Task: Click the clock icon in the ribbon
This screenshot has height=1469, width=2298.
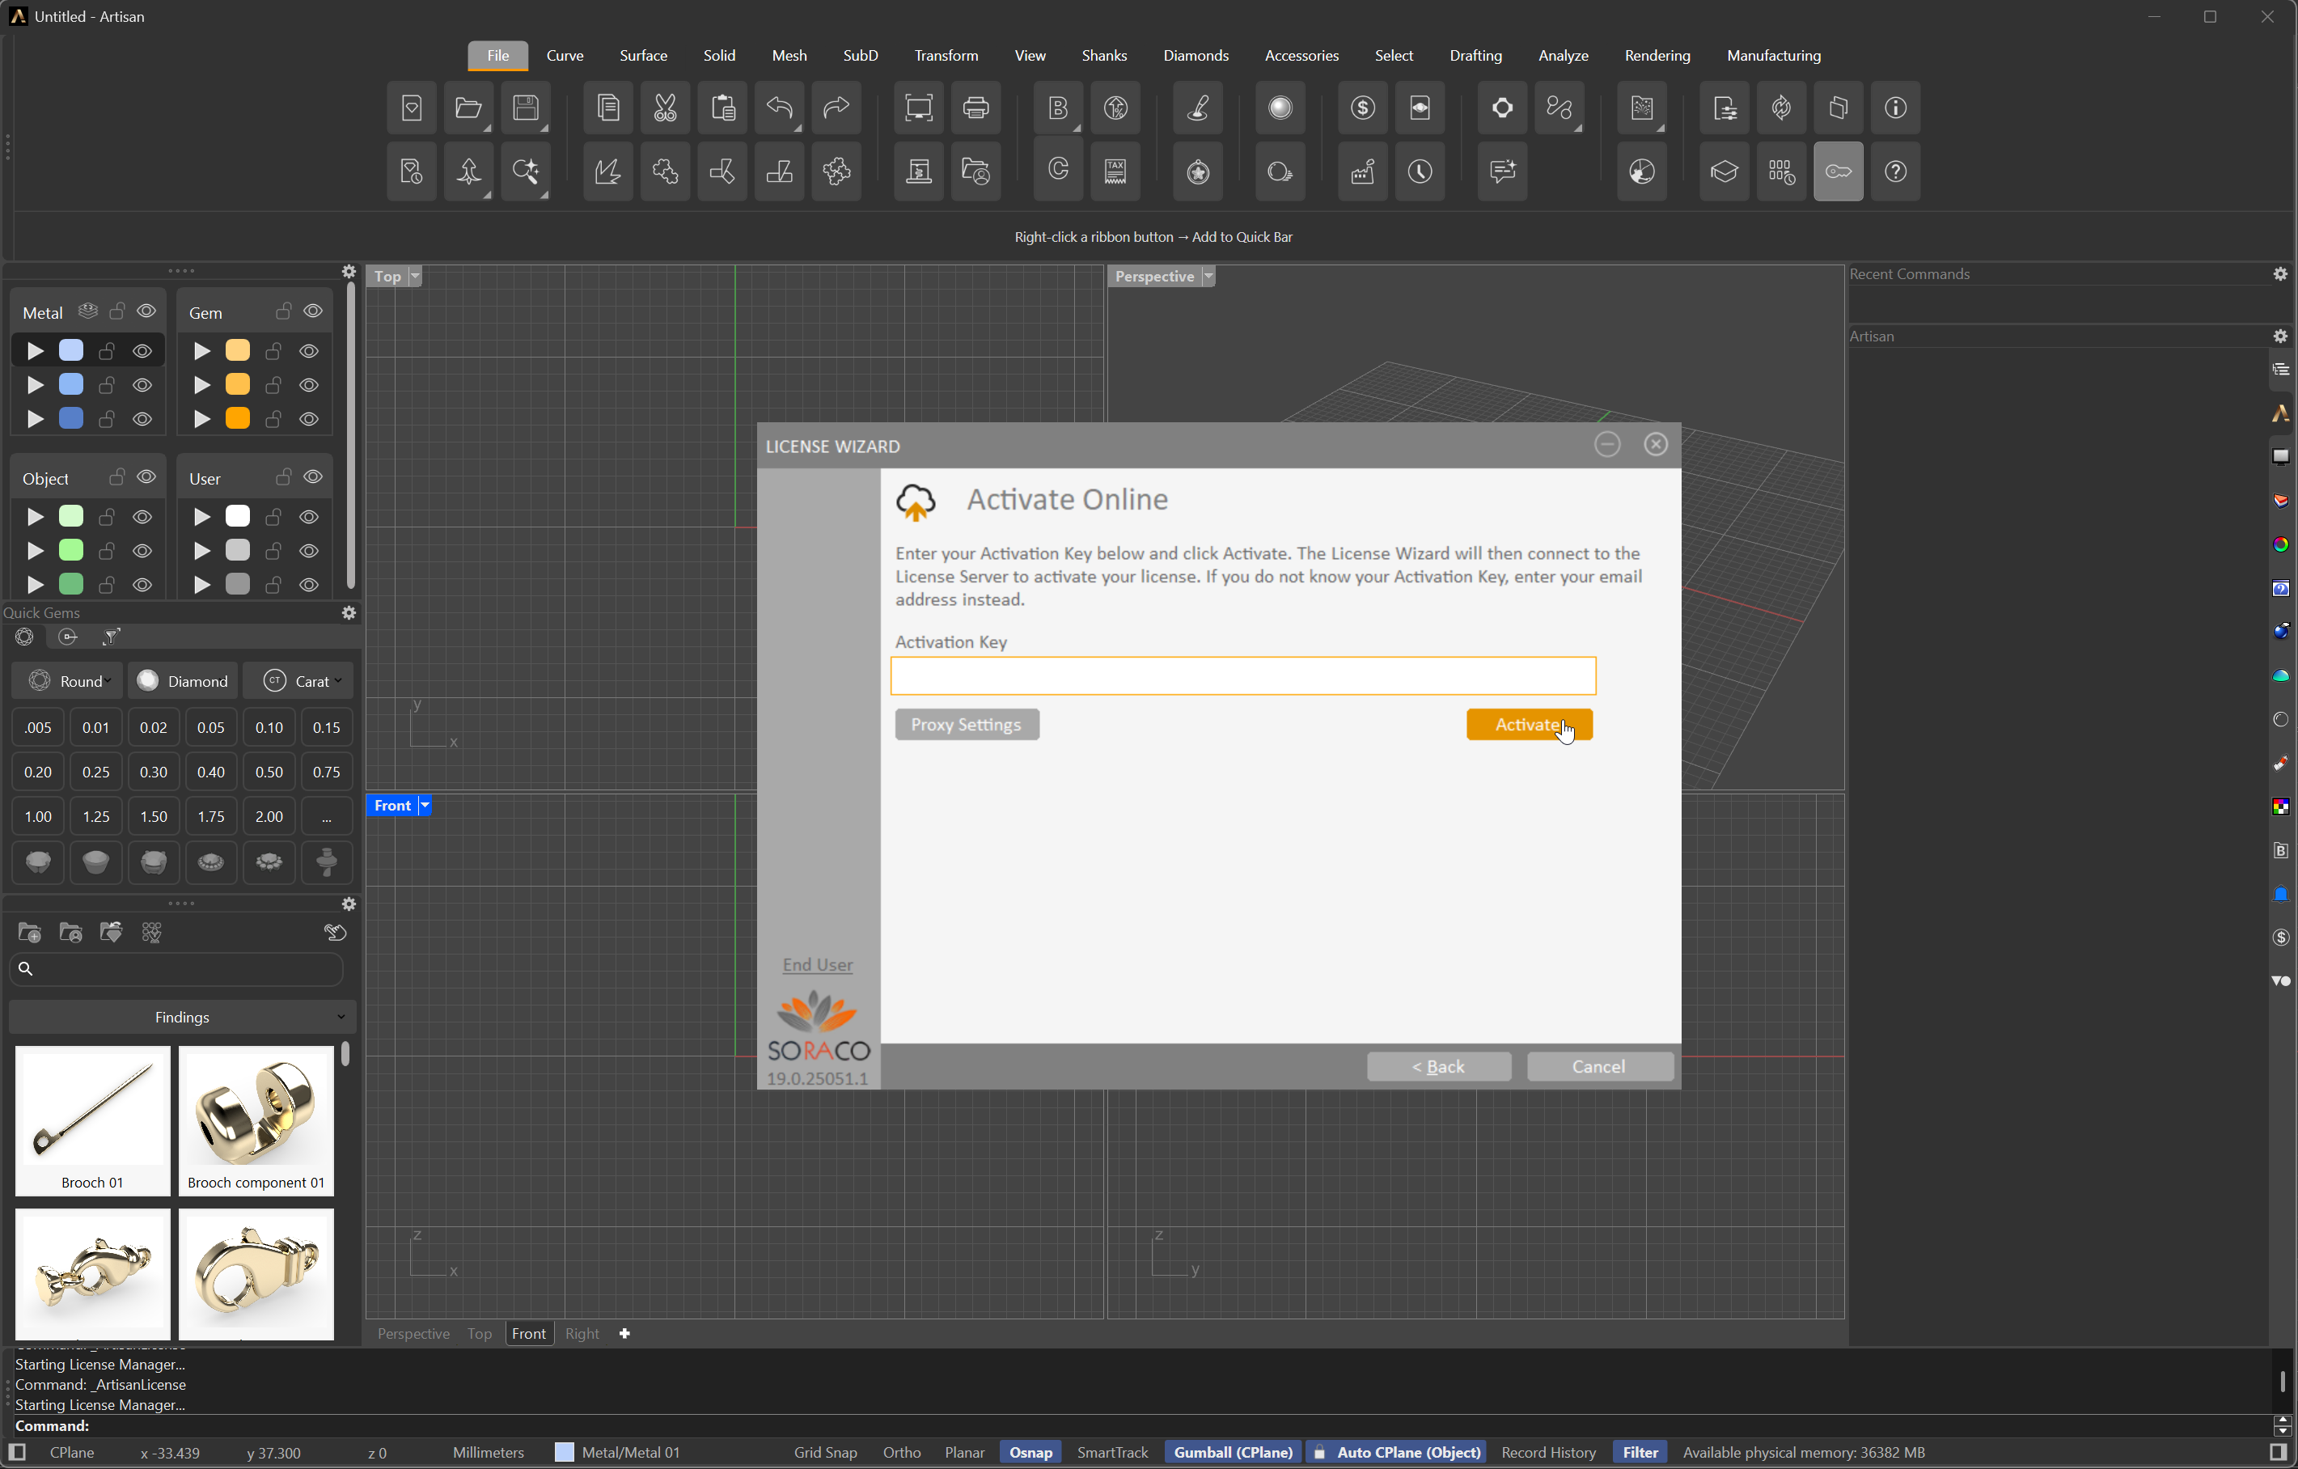Action: [1420, 171]
